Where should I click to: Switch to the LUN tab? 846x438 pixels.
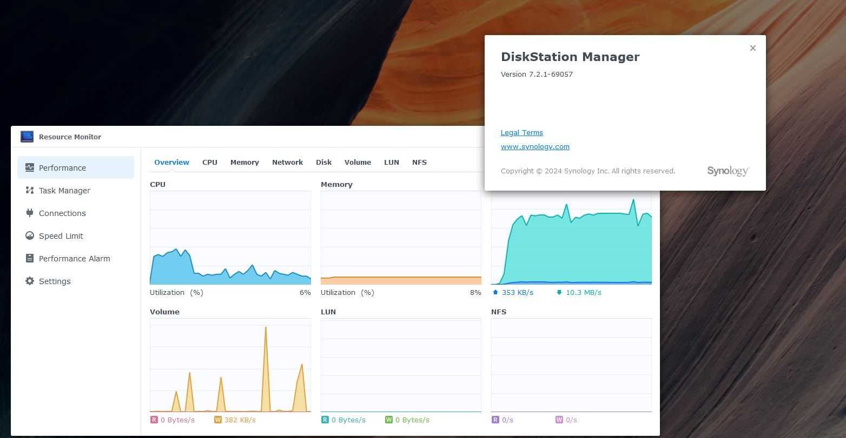(392, 162)
